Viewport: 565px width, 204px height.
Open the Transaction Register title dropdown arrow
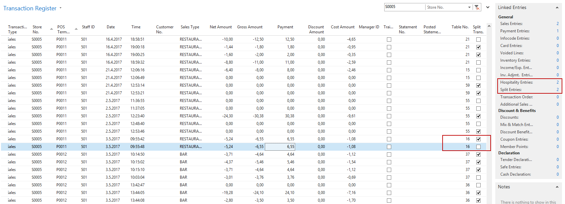click(x=60, y=8)
